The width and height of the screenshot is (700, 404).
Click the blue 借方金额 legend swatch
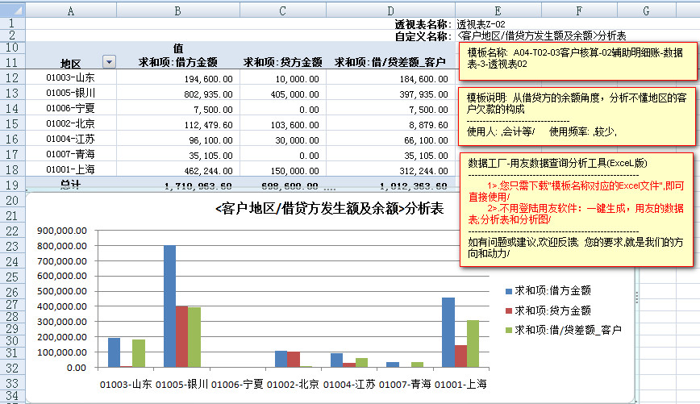[x=508, y=291]
